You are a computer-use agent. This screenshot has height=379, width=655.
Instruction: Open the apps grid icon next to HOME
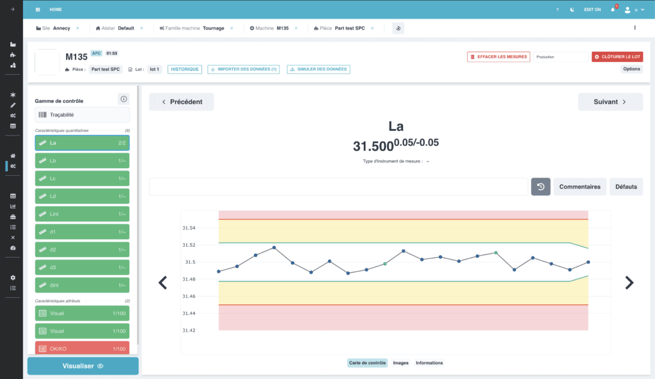tap(38, 10)
